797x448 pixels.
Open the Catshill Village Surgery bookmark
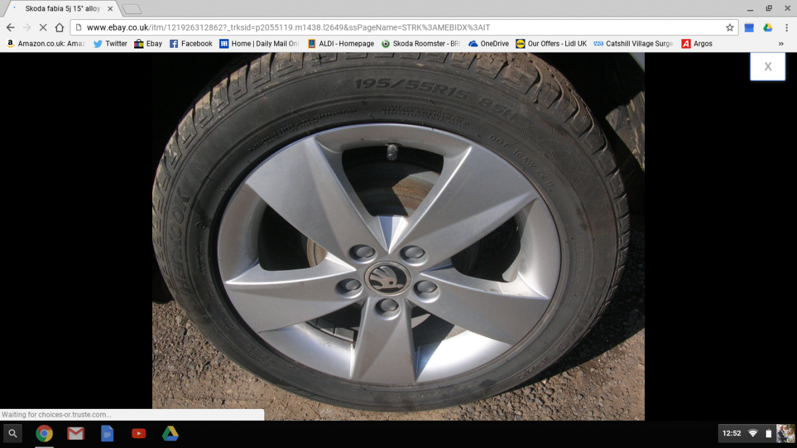634,44
